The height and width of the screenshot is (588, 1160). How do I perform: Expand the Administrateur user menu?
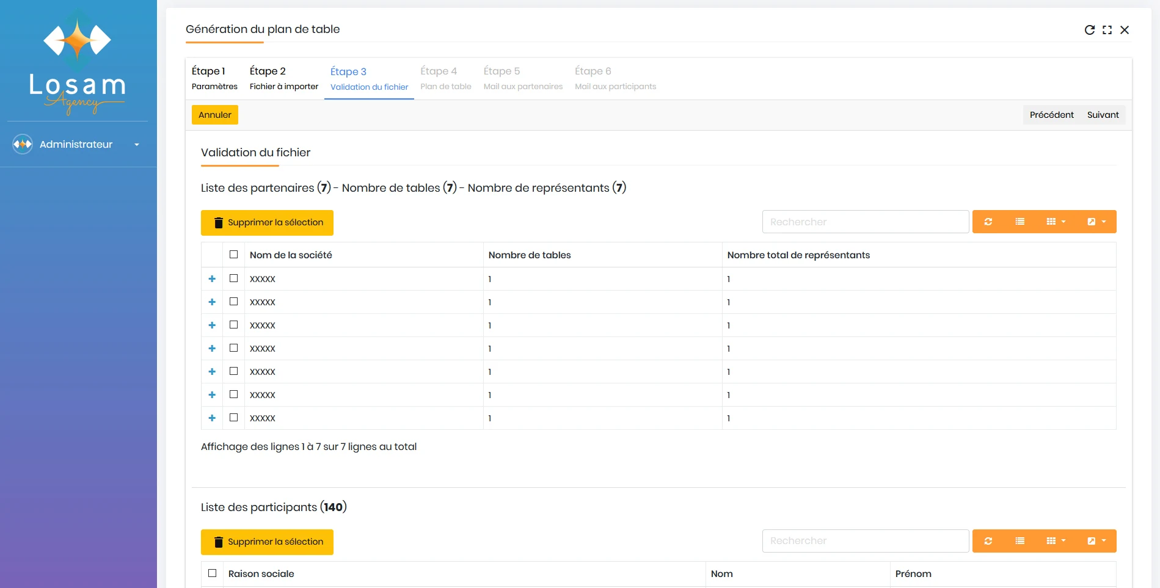coord(137,145)
